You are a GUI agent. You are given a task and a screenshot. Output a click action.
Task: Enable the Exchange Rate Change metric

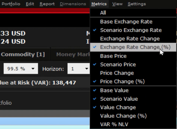point(130,39)
